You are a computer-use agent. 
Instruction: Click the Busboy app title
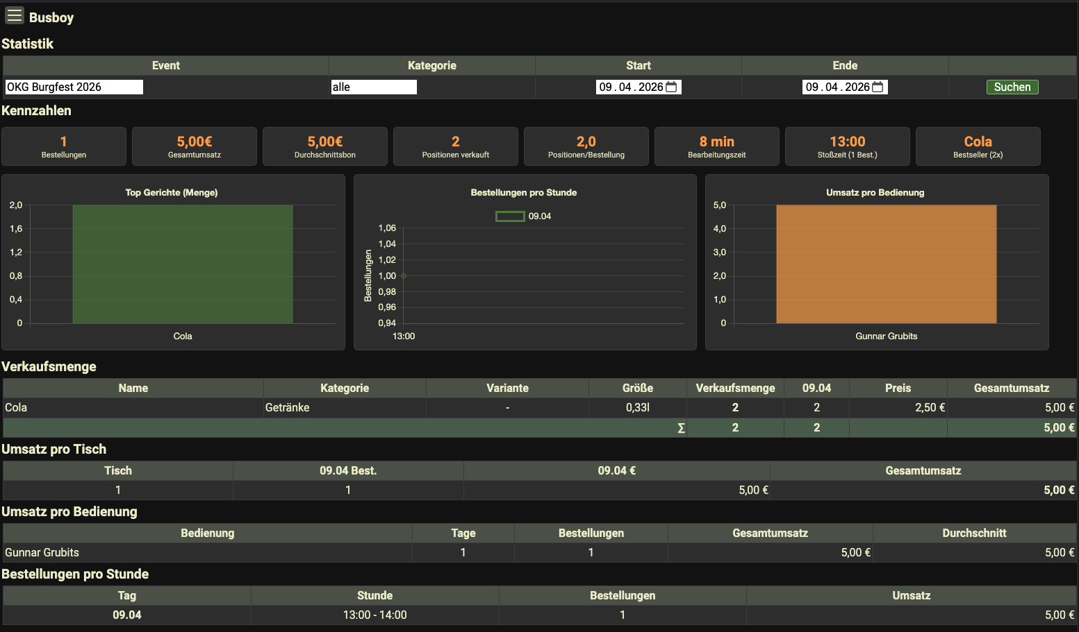pos(51,17)
